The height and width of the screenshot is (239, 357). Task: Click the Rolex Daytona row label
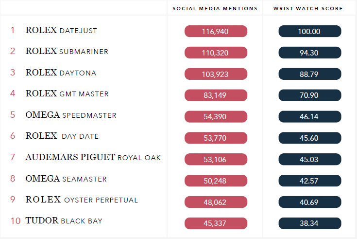click(61, 73)
